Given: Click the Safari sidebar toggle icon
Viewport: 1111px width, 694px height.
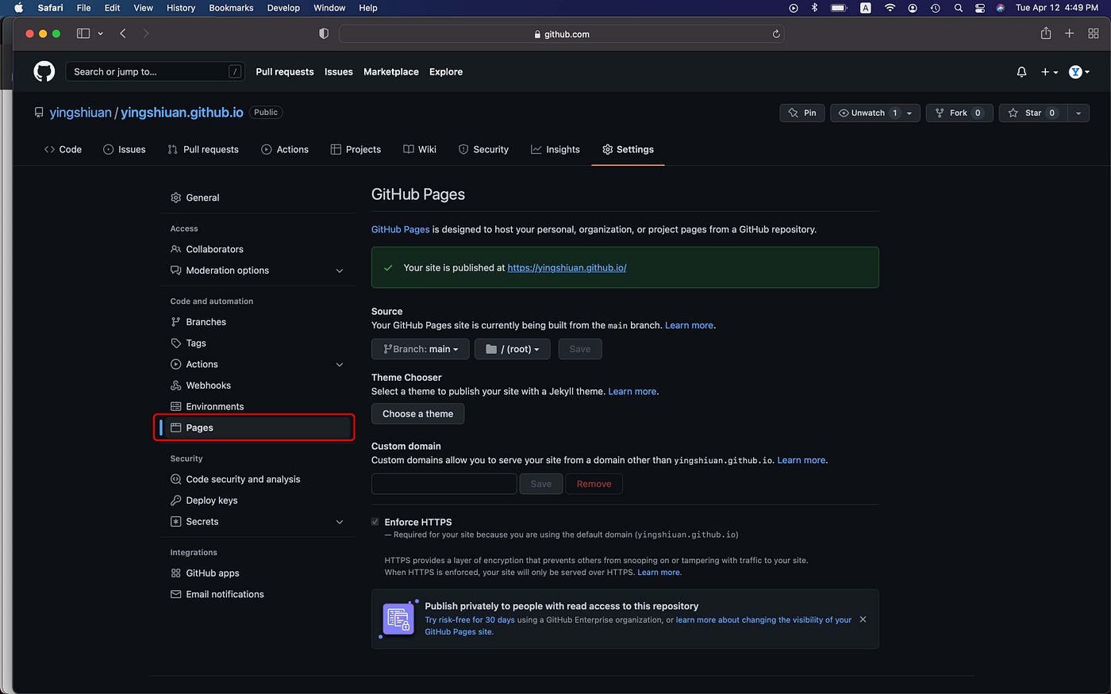Looking at the screenshot, I should 83,33.
